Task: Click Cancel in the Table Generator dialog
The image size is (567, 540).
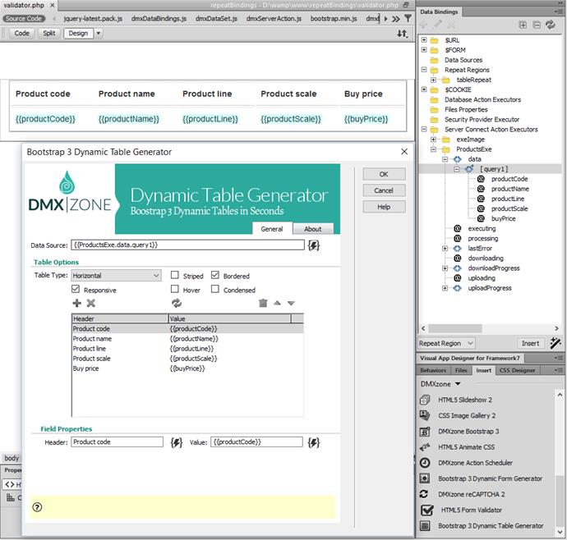Action: pos(384,190)
